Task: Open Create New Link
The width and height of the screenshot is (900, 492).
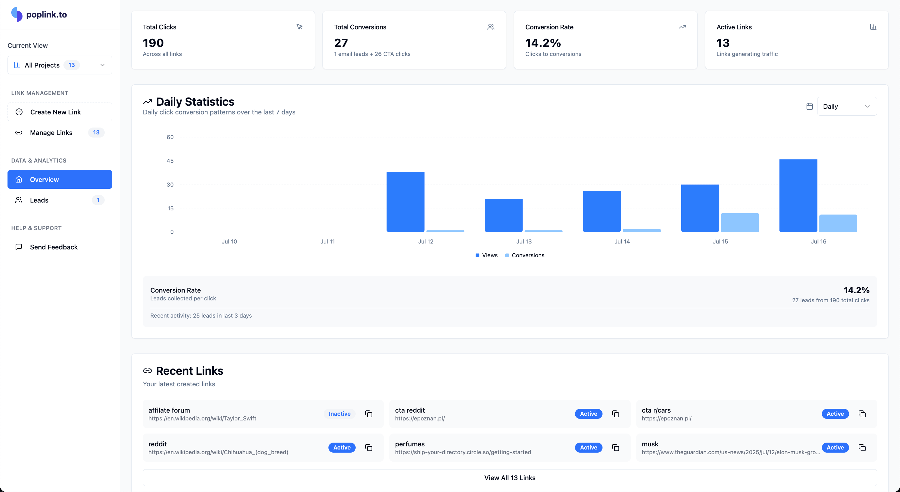Action: coord(60,112)
